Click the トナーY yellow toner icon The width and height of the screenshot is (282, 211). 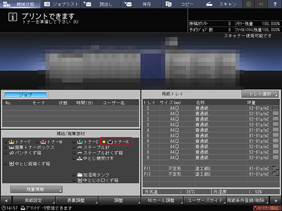pos(11,142)
